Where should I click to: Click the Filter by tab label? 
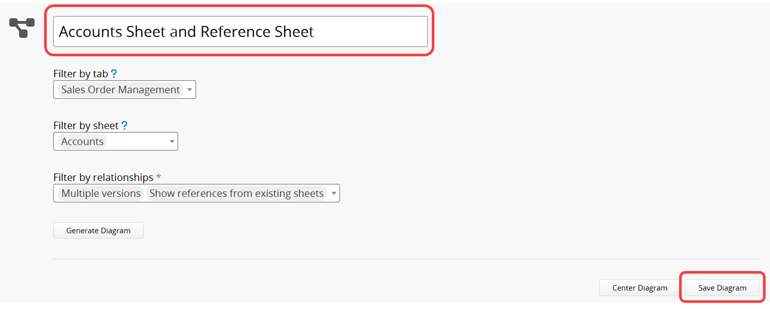pyautogui.click(x=80, y=74)
